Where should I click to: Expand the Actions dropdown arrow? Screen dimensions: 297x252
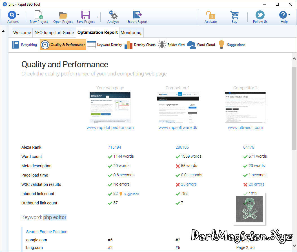pyautogui.click(x=18, y=15)
